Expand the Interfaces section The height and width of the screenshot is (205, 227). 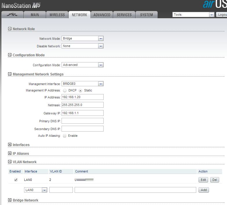pyautogui.click(x=10, y=145)
